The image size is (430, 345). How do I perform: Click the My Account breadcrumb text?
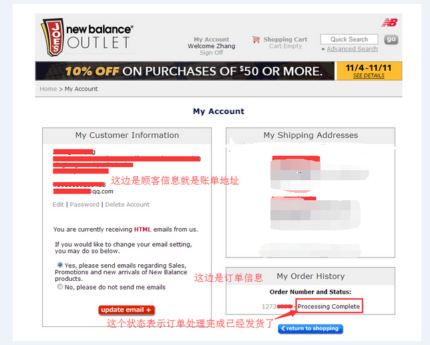[x=81, y=89]
